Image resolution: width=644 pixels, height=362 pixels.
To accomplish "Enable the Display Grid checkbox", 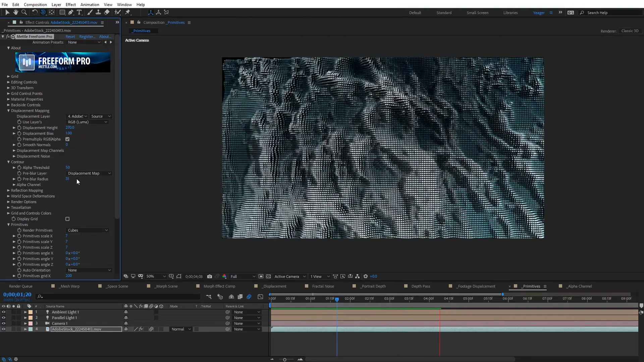I will pos(67,219).
